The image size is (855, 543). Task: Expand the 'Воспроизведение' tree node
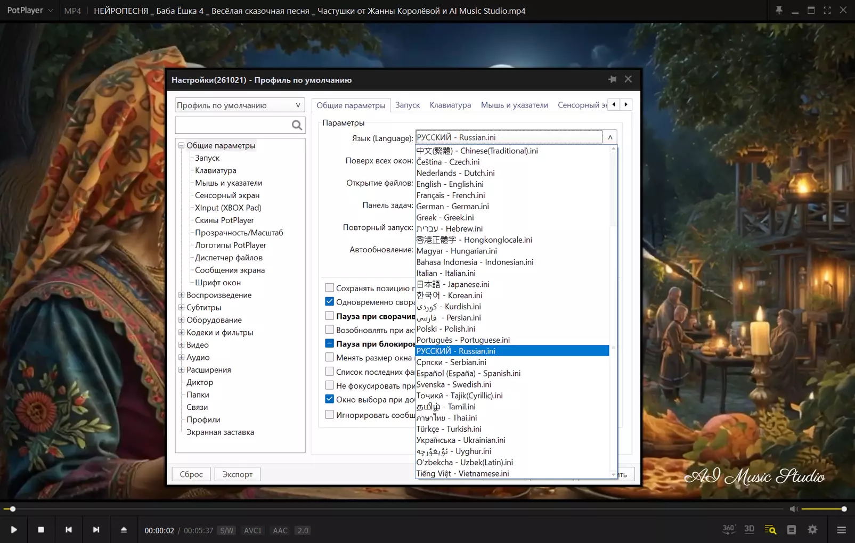[181, 295]
